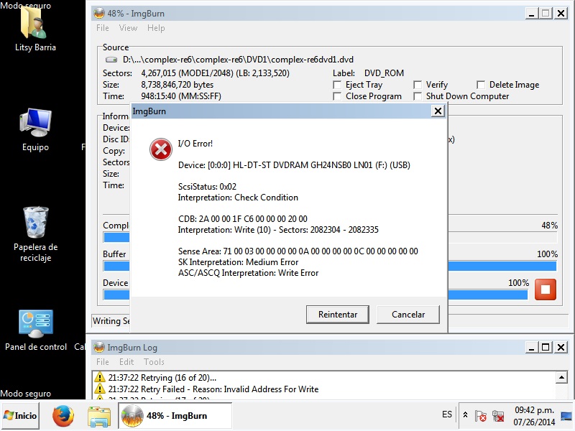Click the red Stop burn button
Image resolution: width=575 pixels, height=431 pixels.
546,289
